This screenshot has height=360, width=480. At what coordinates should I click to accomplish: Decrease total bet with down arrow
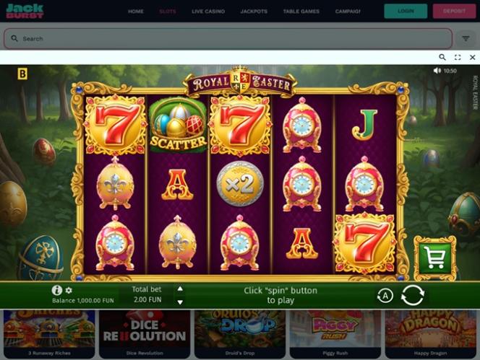click(180, 302)
